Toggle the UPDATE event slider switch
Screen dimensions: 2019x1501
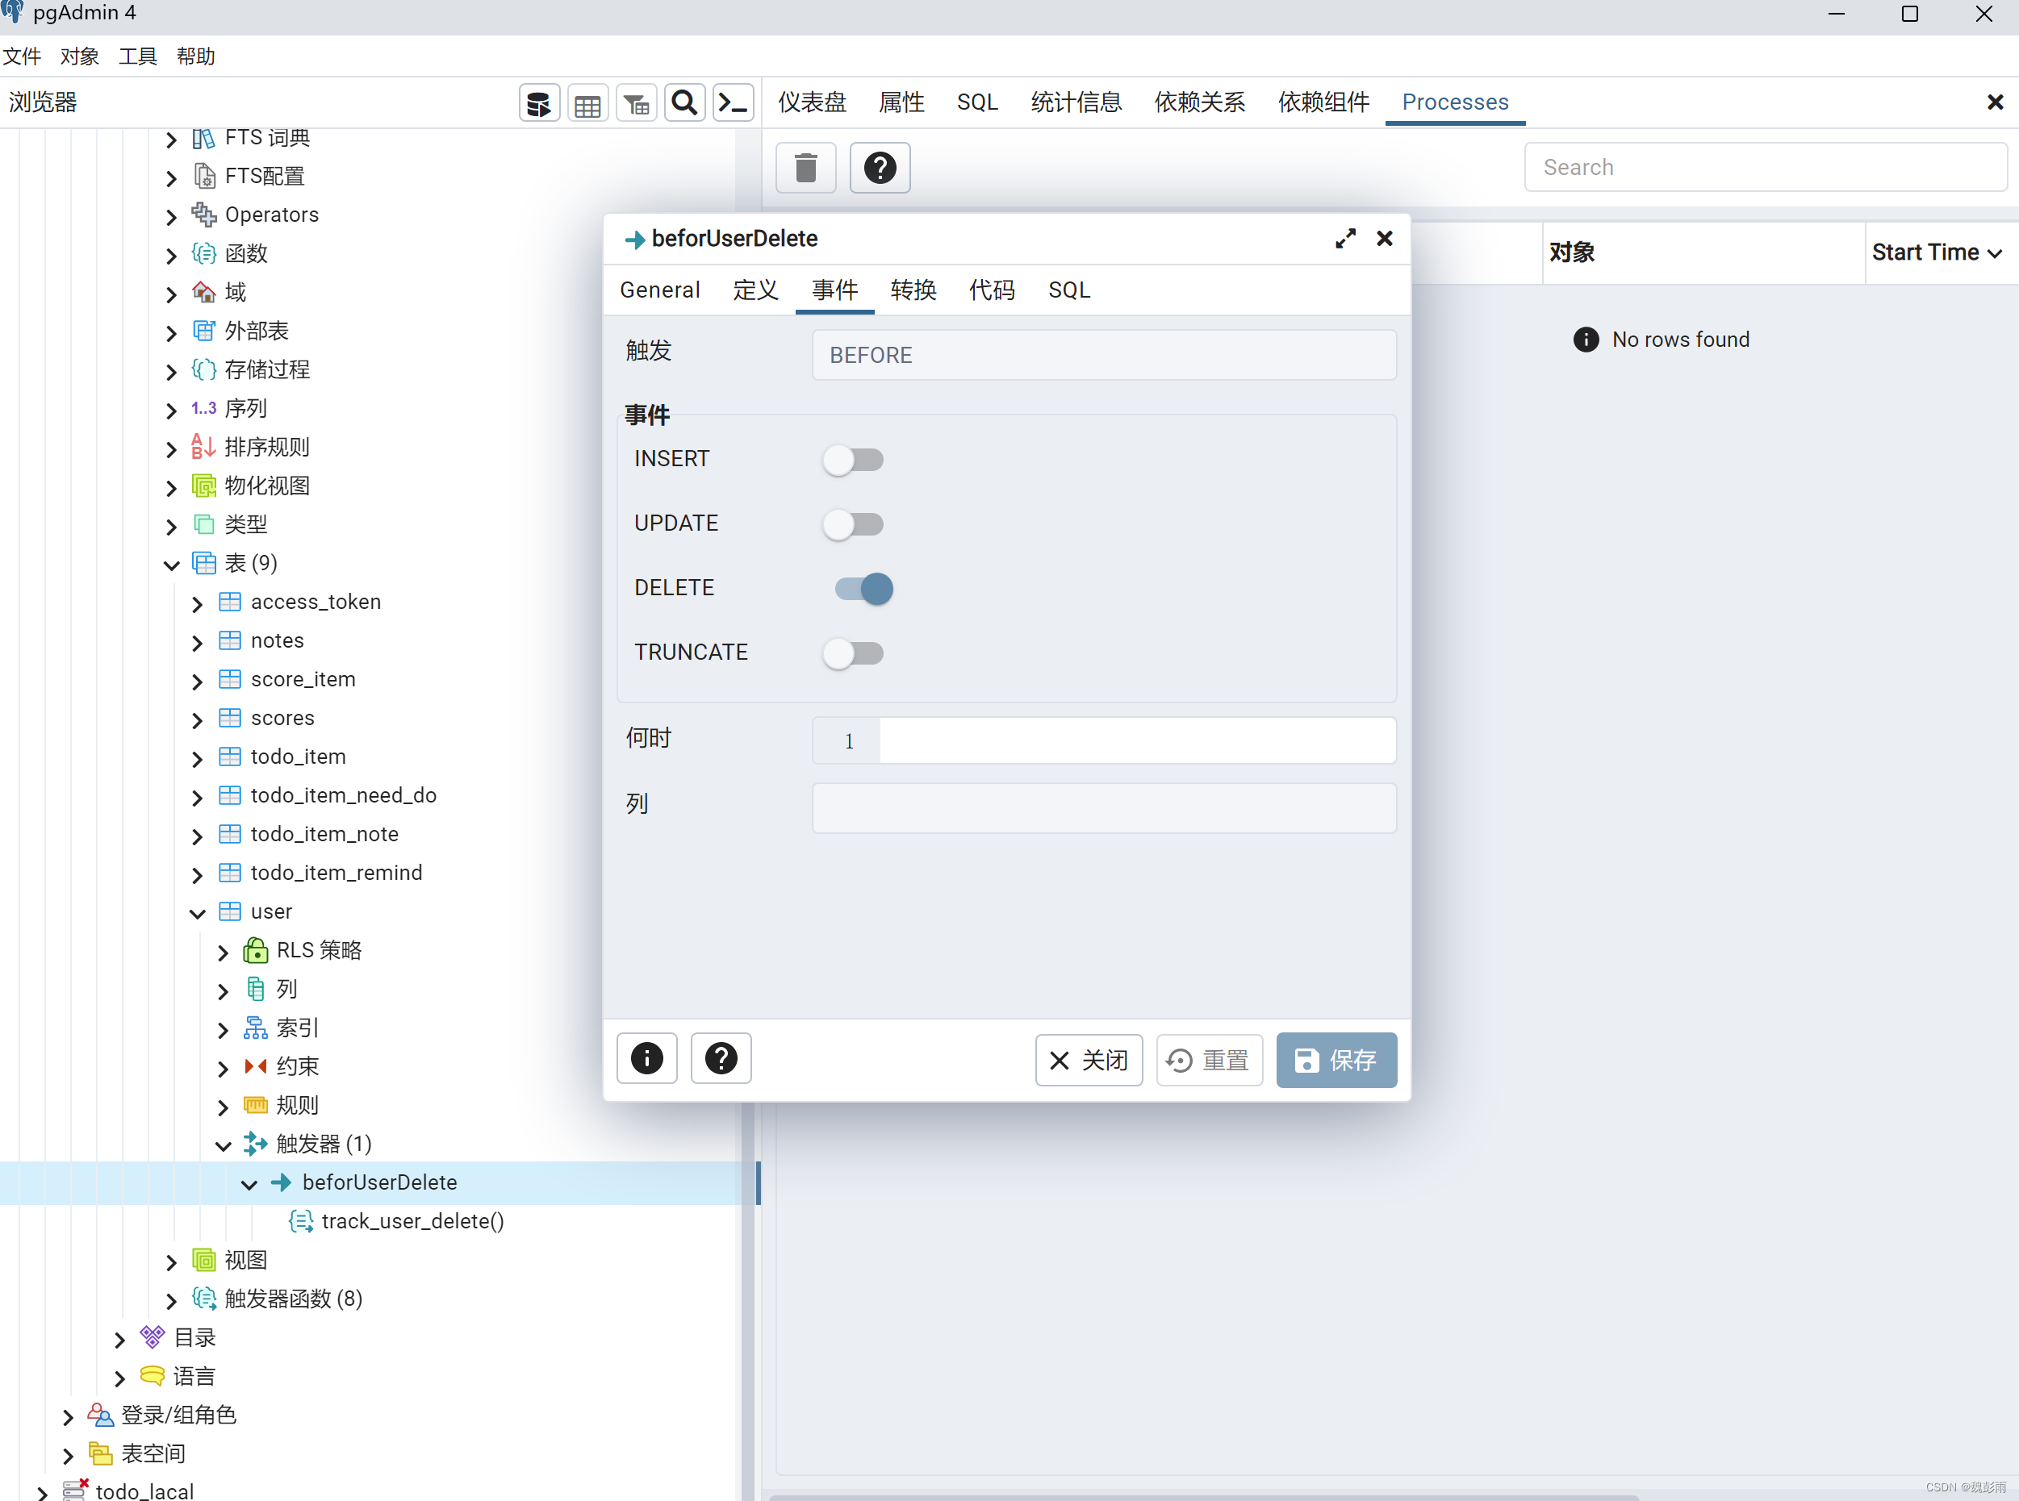pos(853,524)
